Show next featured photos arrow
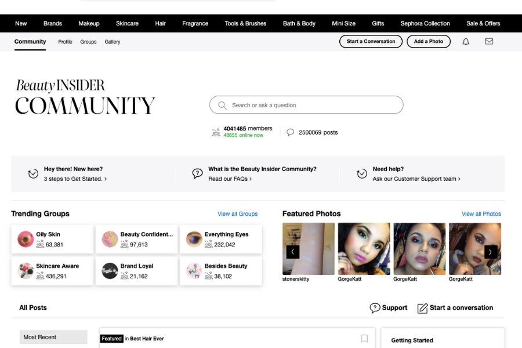 [491, 252]
